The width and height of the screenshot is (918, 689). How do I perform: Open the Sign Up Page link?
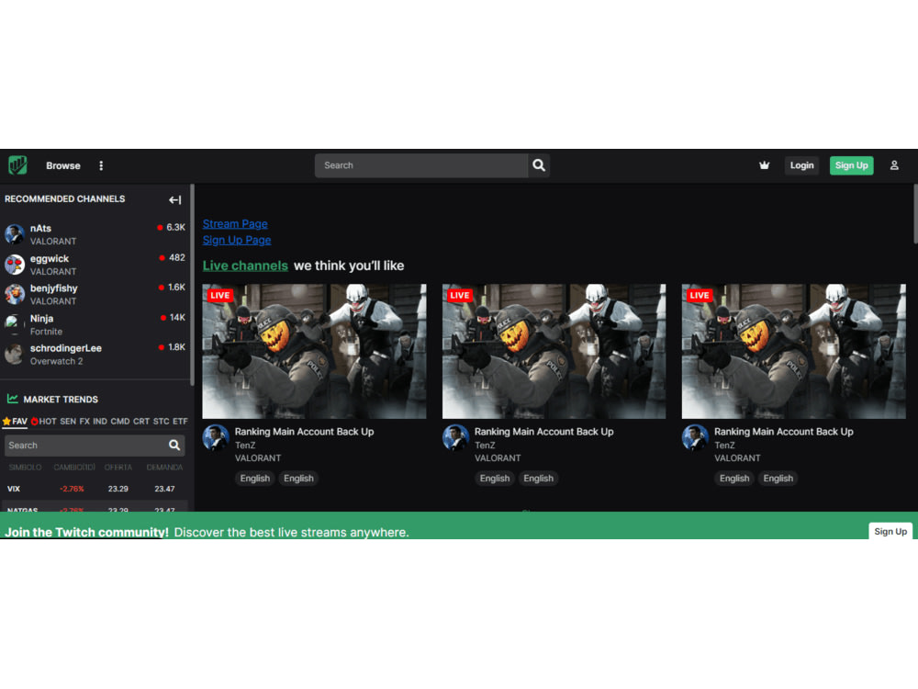pos(237,240)
